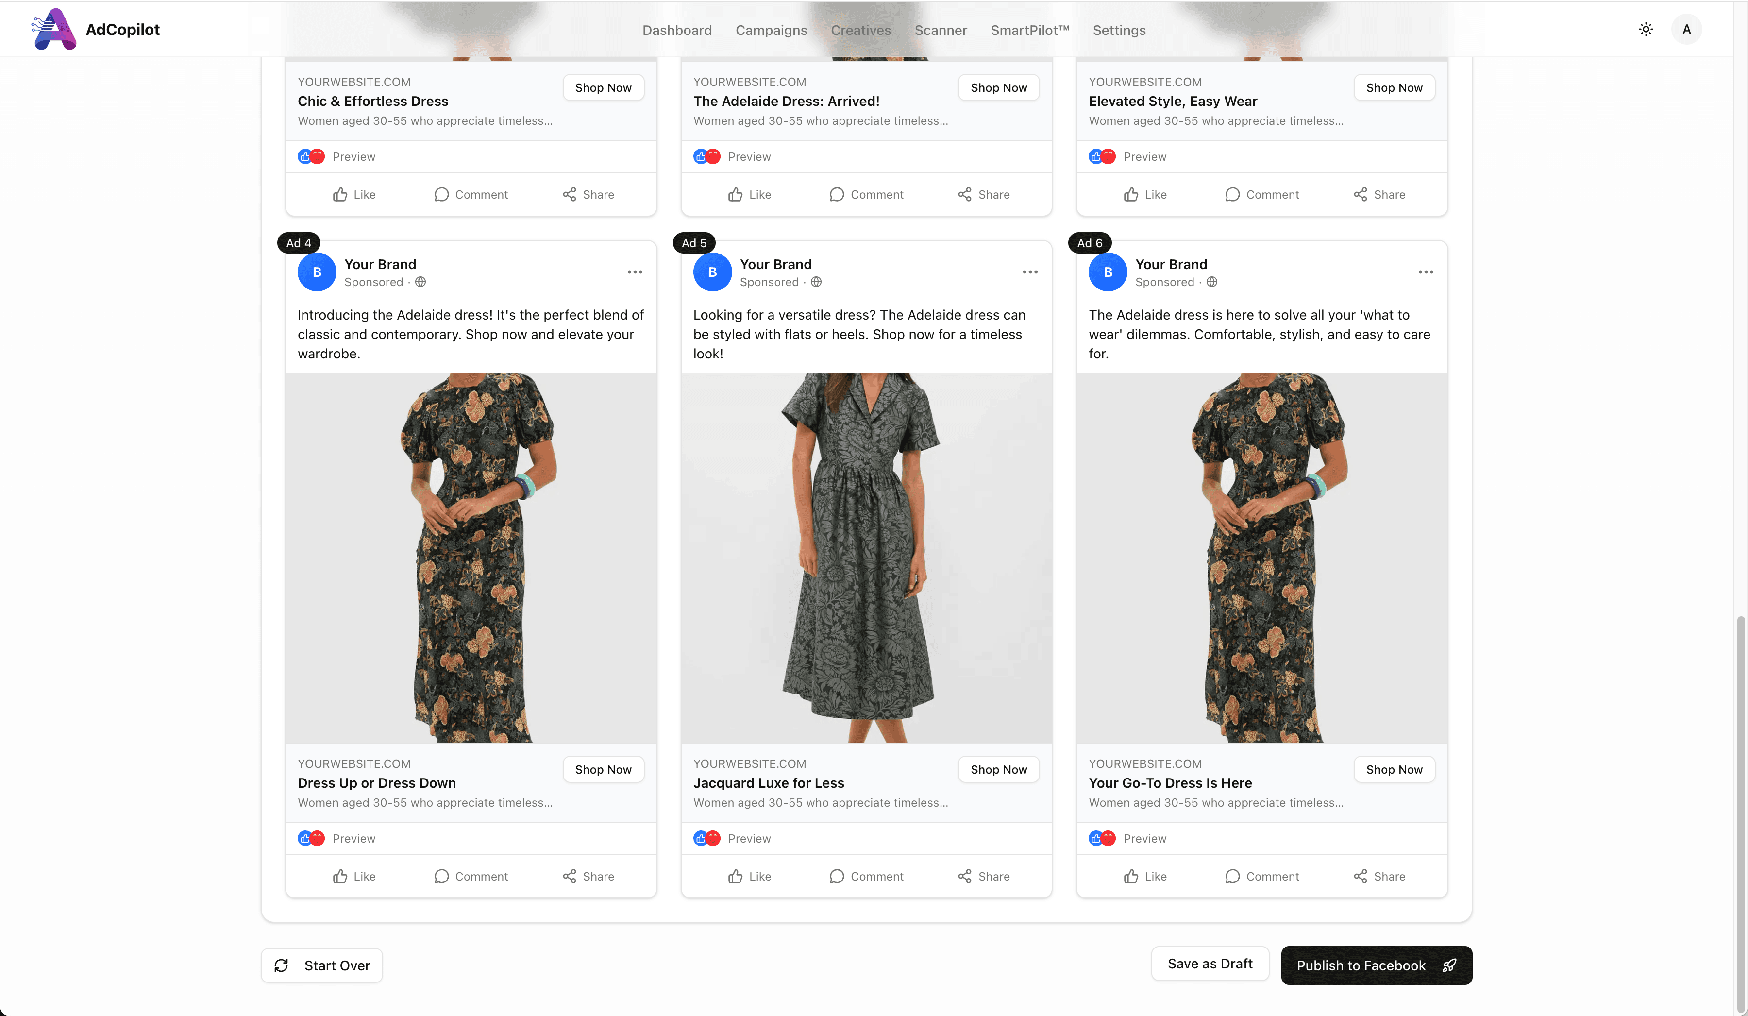Click the Comment bubble icon on Ad 5
This screenshot has height=1016, width=1748.
[x=837, y=877]
